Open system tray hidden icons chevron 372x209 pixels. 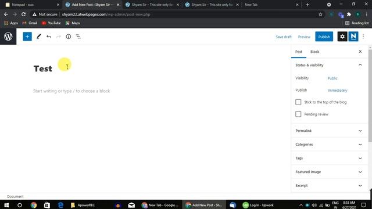[x=301, y=205]
